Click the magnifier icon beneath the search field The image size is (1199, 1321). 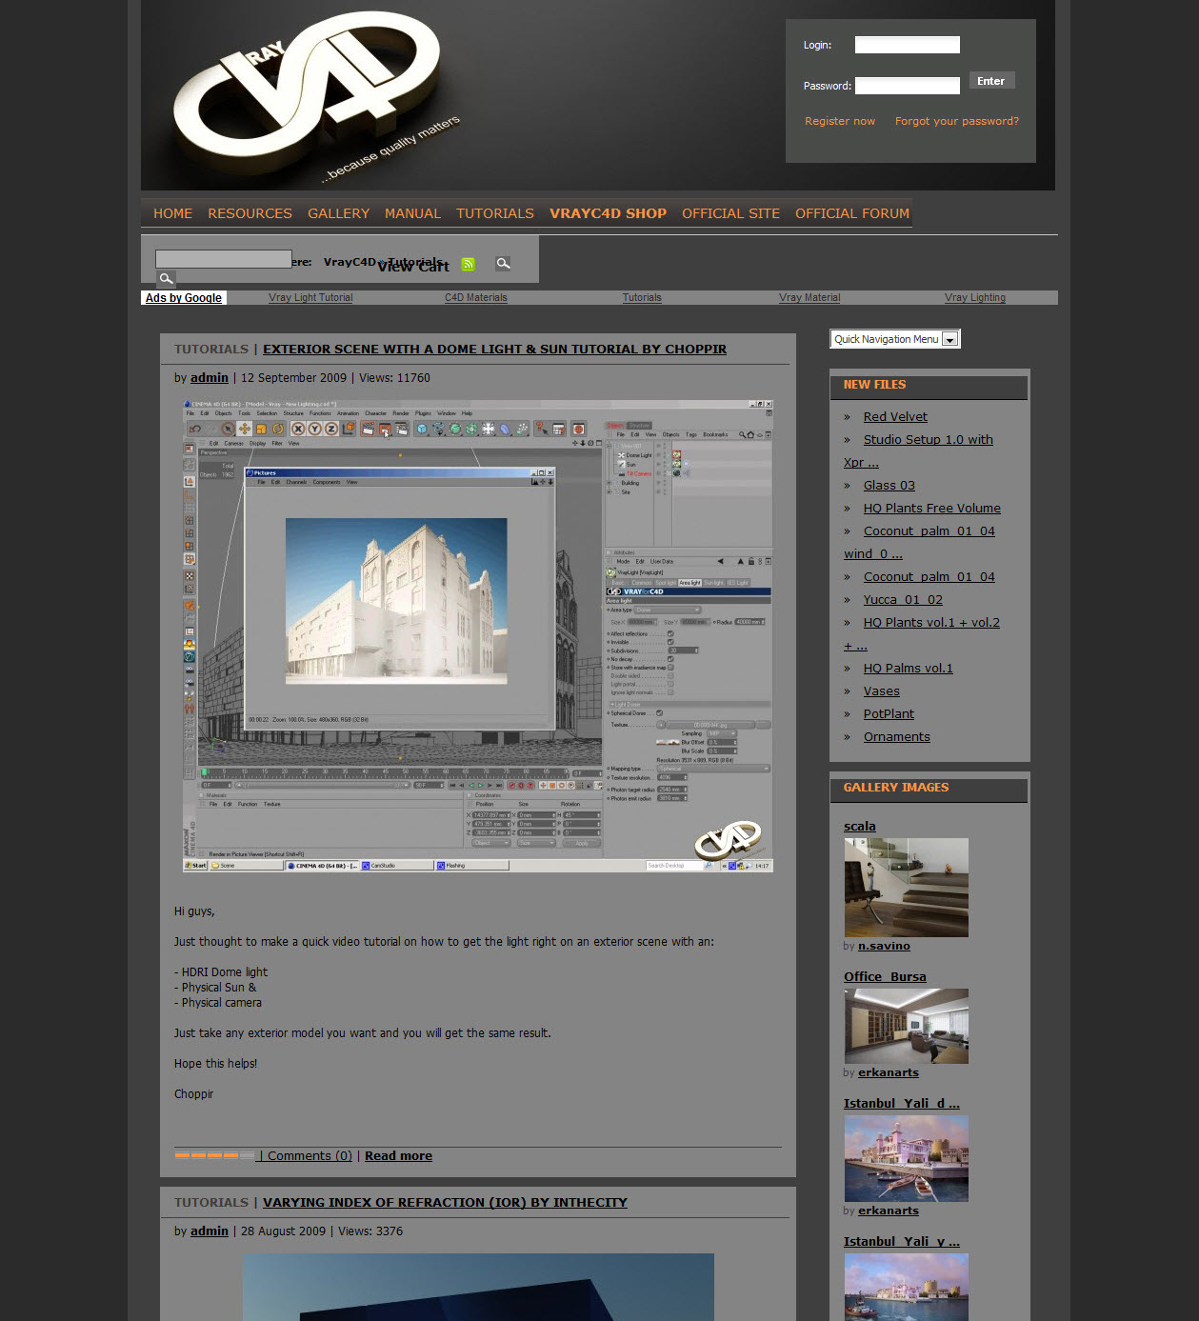[x=166, y=278]
